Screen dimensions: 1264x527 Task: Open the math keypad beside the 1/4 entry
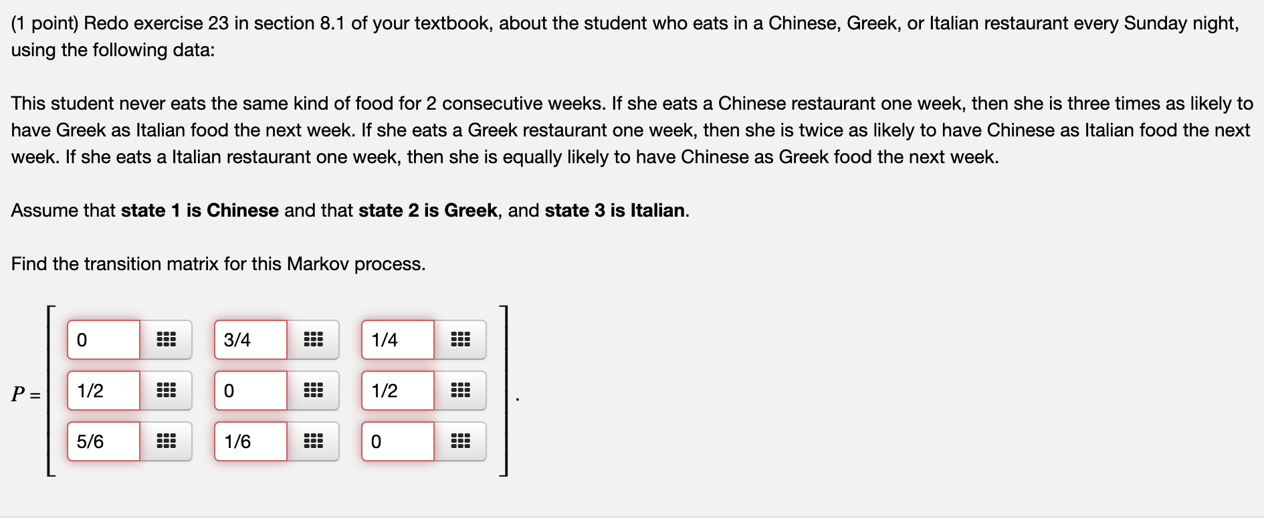coord(462,340)
